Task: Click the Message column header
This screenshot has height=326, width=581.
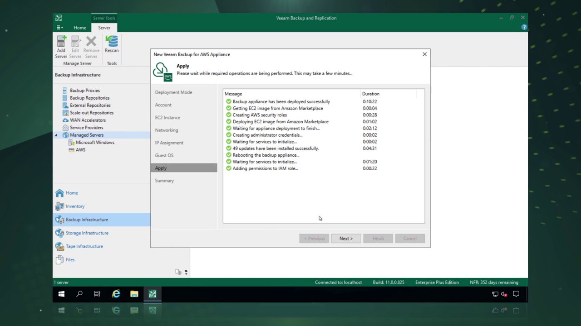Action: (x=292, y=94)
